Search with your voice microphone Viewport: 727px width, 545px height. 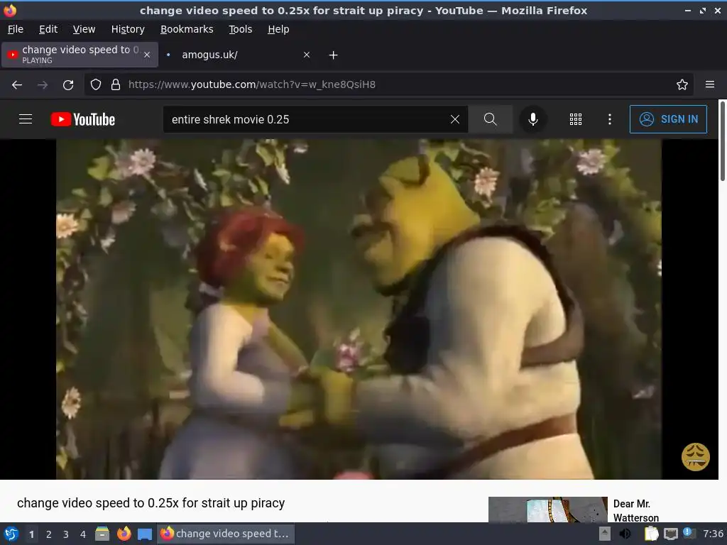click(x=533, y=119)
